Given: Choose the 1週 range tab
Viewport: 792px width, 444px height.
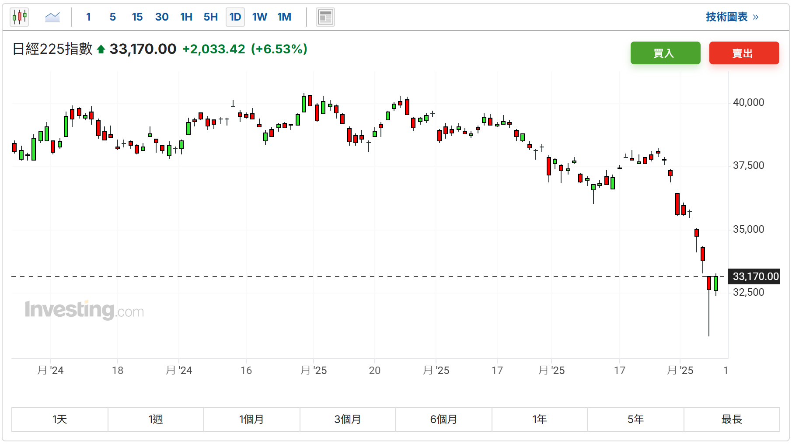Looking at the screenshot, I should (x=156, y=420).
